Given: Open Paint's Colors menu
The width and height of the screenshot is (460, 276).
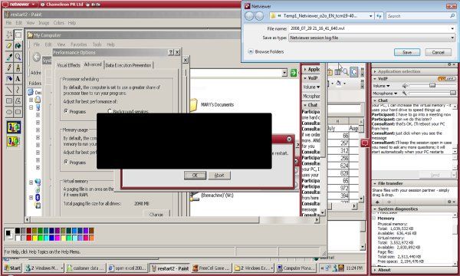Looking at the screenshot, I should coord(59,22).
